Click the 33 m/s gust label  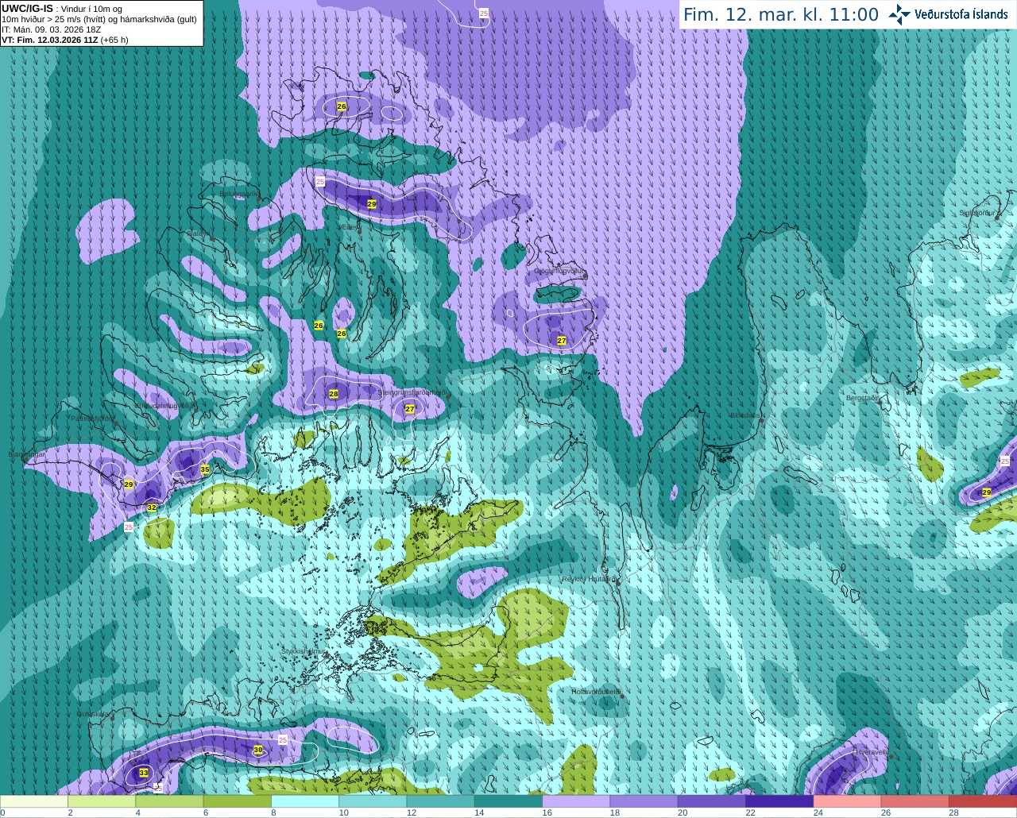click(x=144, y=773)
